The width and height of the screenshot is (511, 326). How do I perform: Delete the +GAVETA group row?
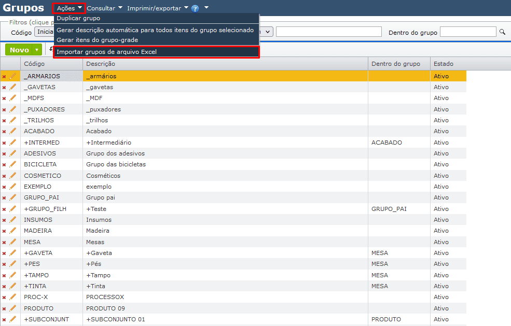tap(4, 253)
